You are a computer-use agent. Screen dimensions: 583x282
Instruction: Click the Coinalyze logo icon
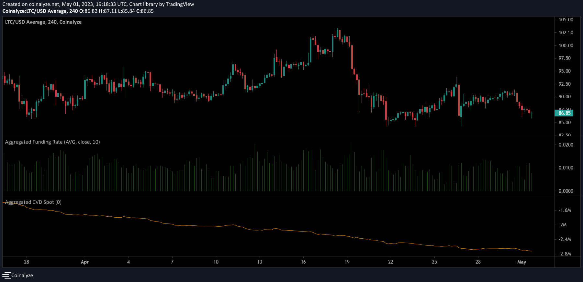pos(6,275)
